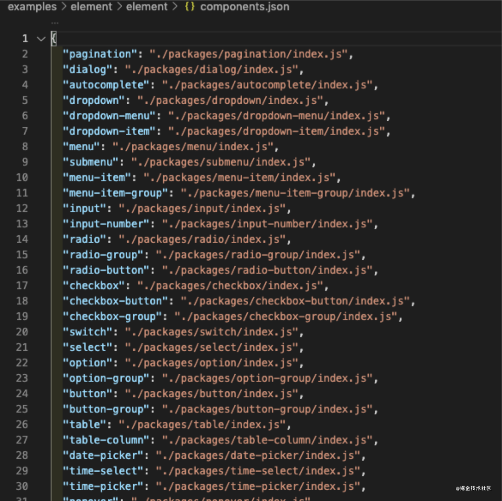Click the "input" key on line 12
The height and width of the screenshot is (501, 502).
pos(85,208)
